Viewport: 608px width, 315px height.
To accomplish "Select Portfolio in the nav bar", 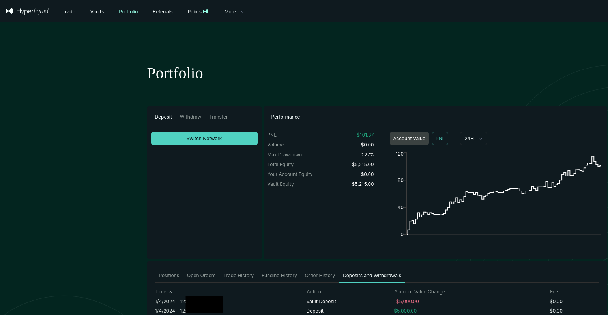I will click(128, 11).
